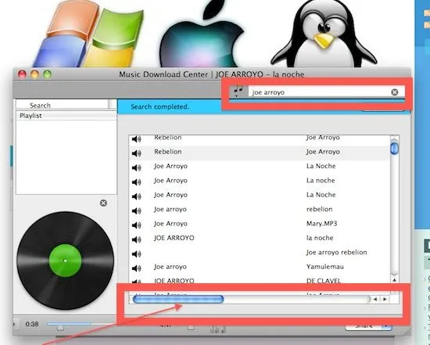Click 'Search completed.' status message
This screenshot has width=430, height=345.
(x=159, y=106)
